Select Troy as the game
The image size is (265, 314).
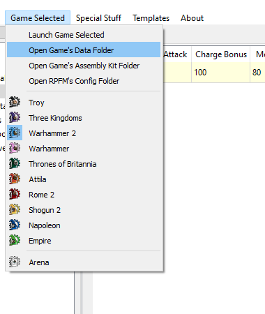pos(84,103)
